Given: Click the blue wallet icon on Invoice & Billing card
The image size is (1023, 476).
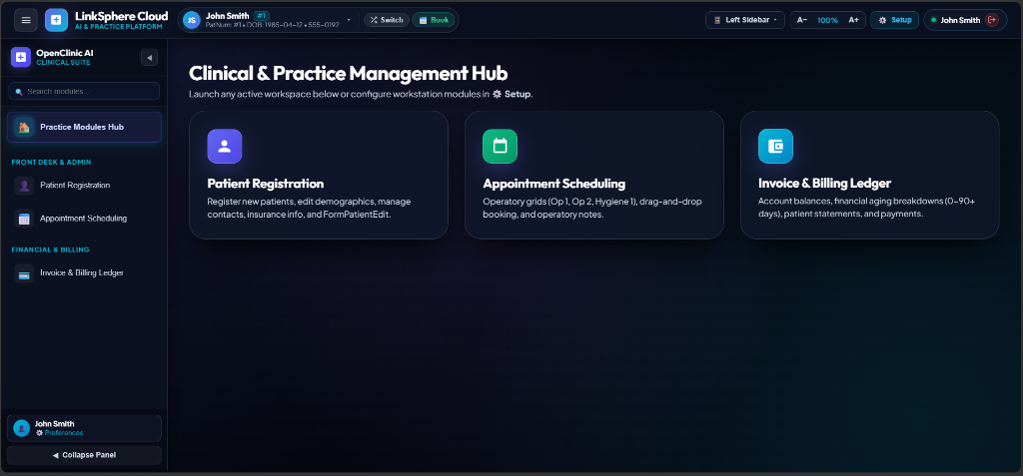Looking at the screenshot, I should (775, 146).
